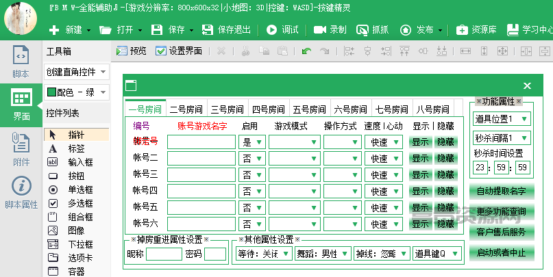Click the redo arrow icon
Image resolution: width=553 pixels, height=277 pixels.
click(x=324, y=51)
